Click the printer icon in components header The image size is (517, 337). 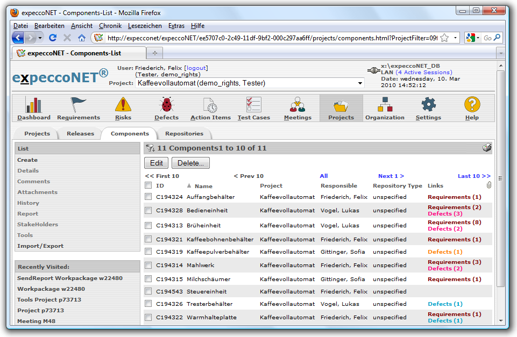point(486,148)
